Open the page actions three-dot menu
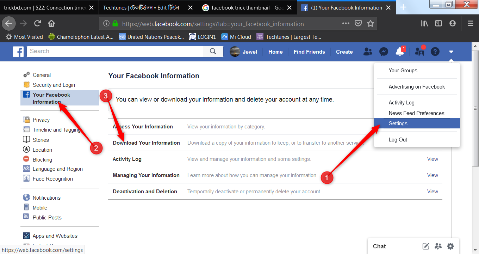This screenshot has height=254, width=479. [346, 24]
